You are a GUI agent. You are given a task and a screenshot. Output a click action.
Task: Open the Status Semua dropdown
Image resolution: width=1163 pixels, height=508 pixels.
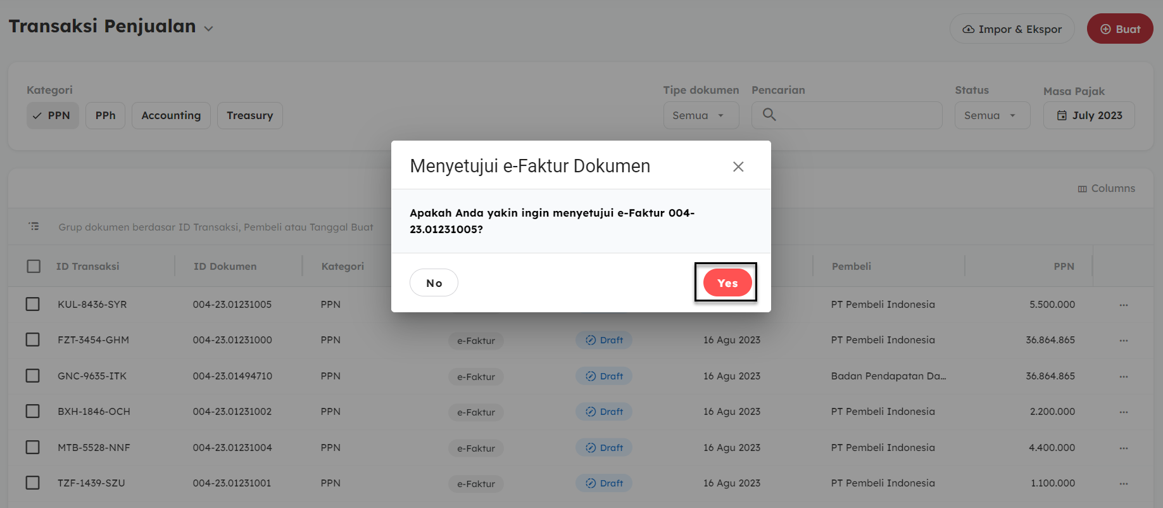[x=991, y=115]
